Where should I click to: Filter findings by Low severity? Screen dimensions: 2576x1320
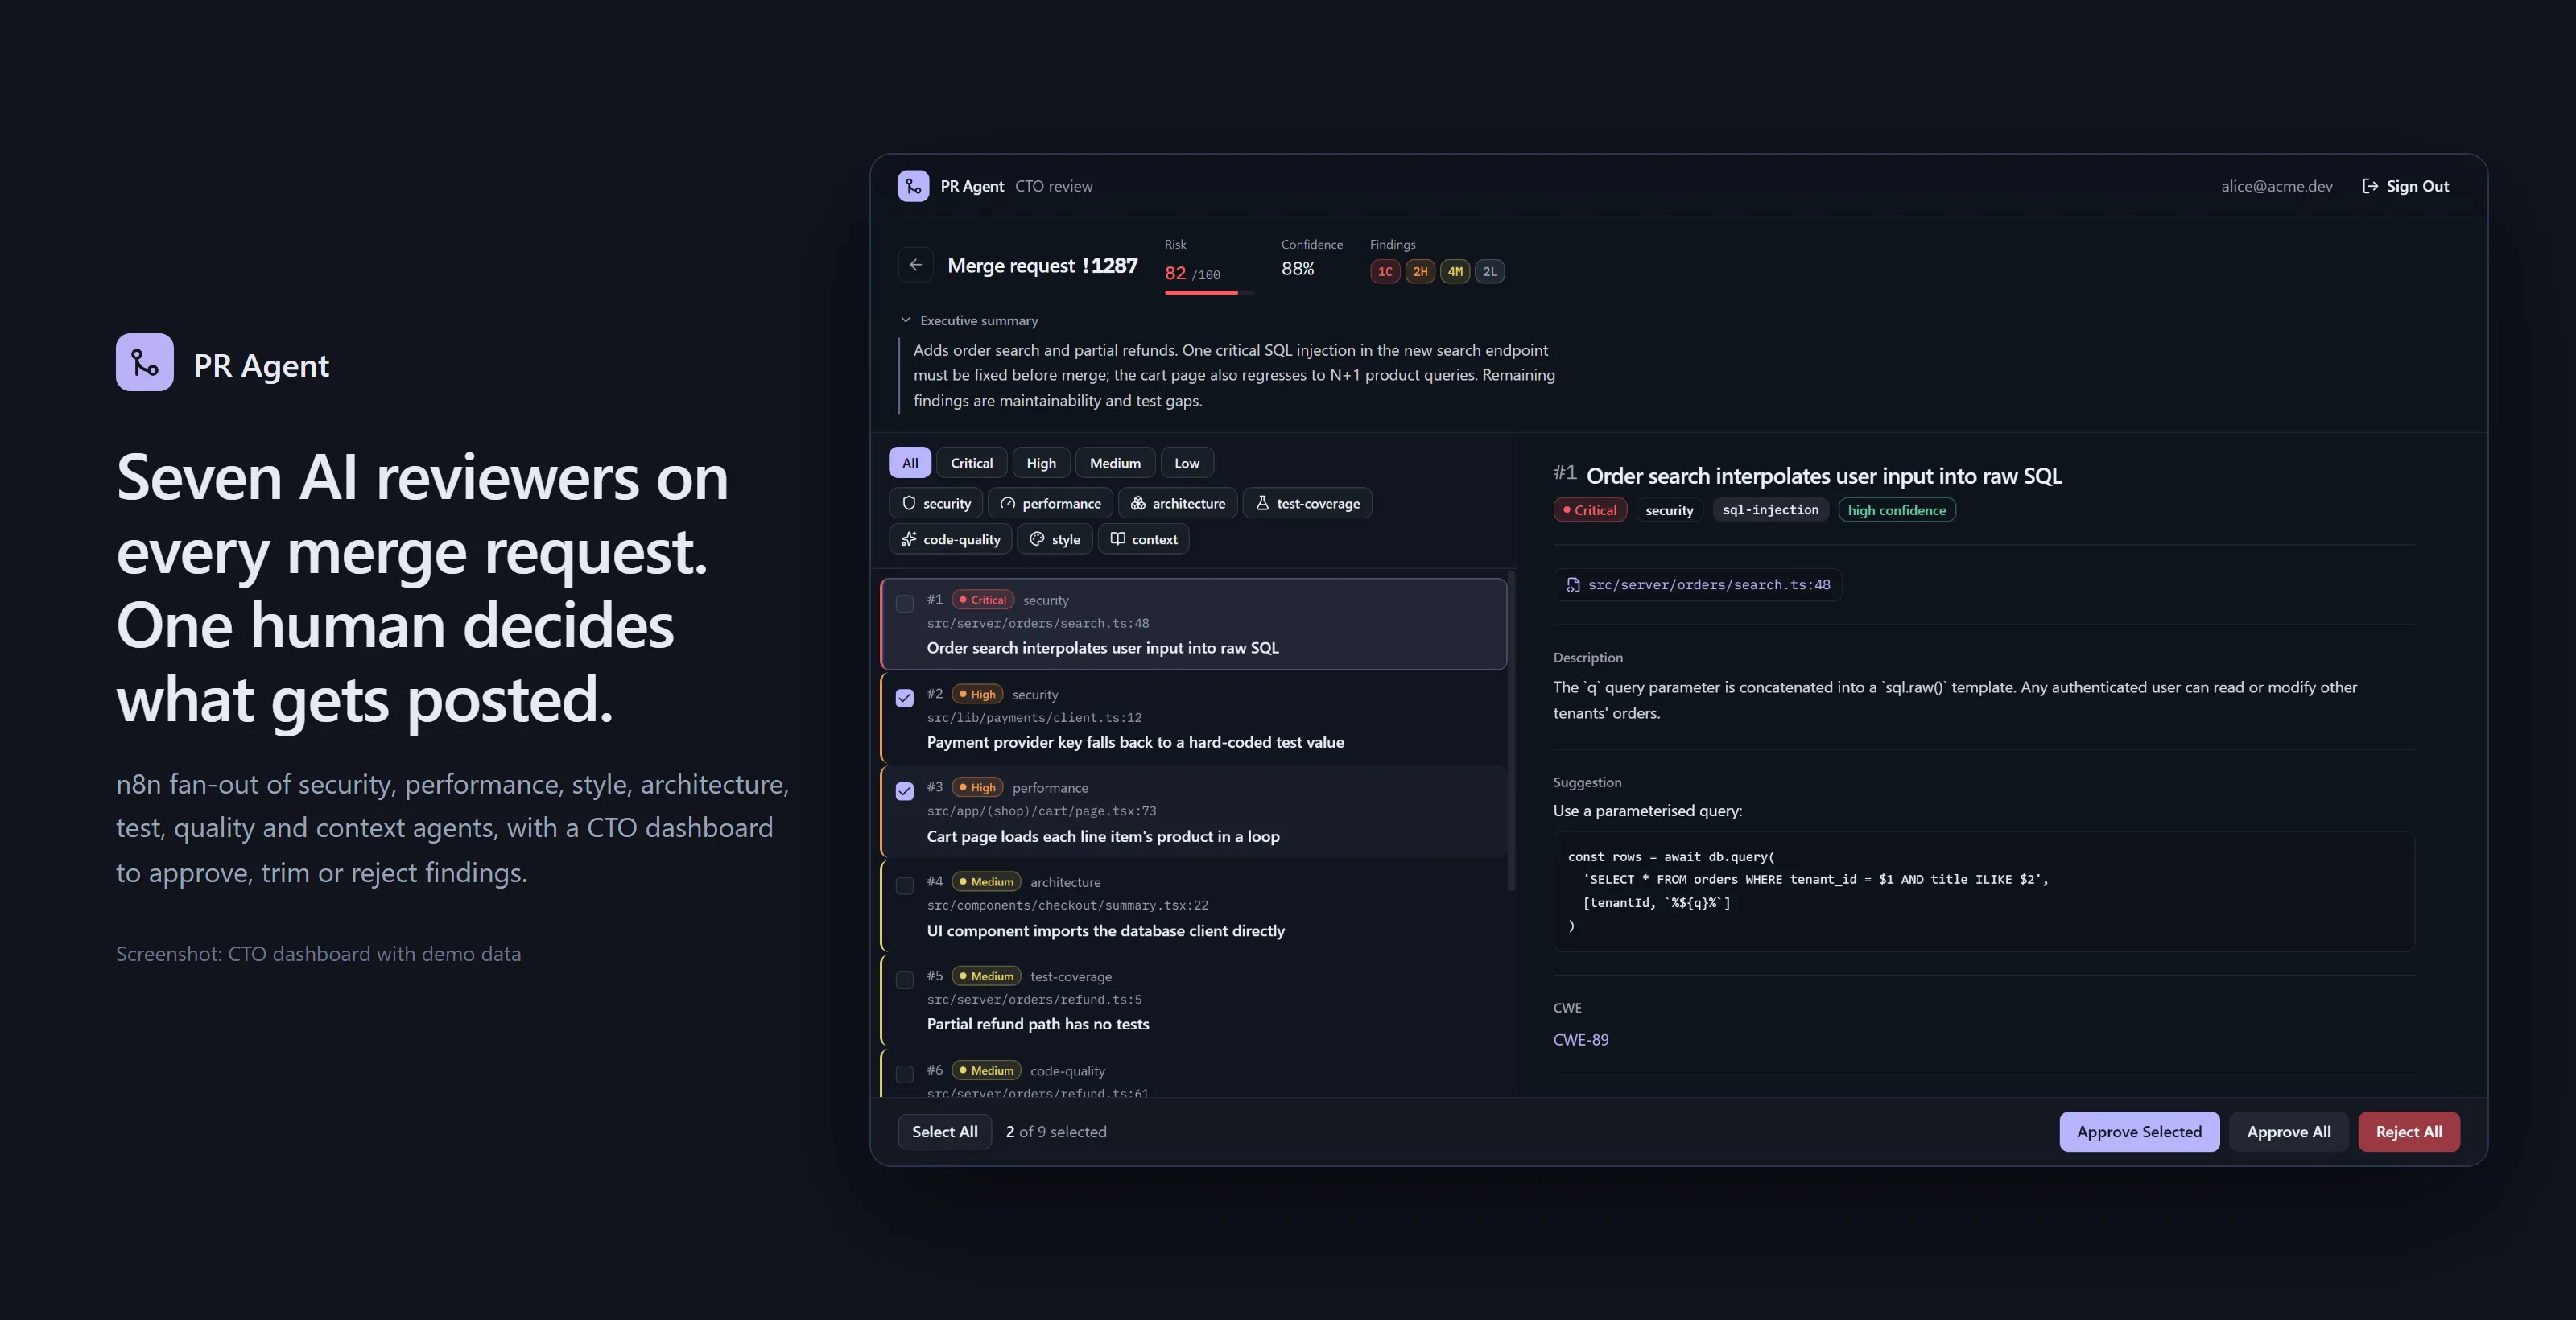coord(1187,463)
